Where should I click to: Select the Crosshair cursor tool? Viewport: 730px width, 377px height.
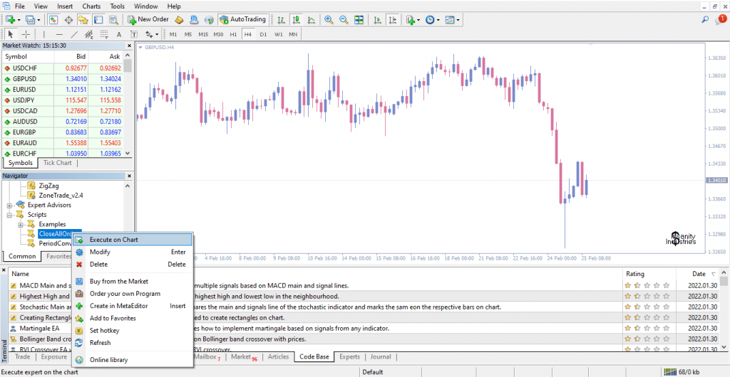tap(26, 34)
